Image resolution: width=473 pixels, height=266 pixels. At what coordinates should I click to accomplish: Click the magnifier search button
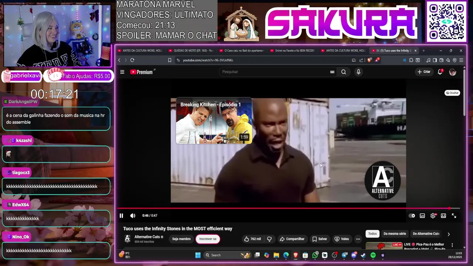[x=344, y=72]
